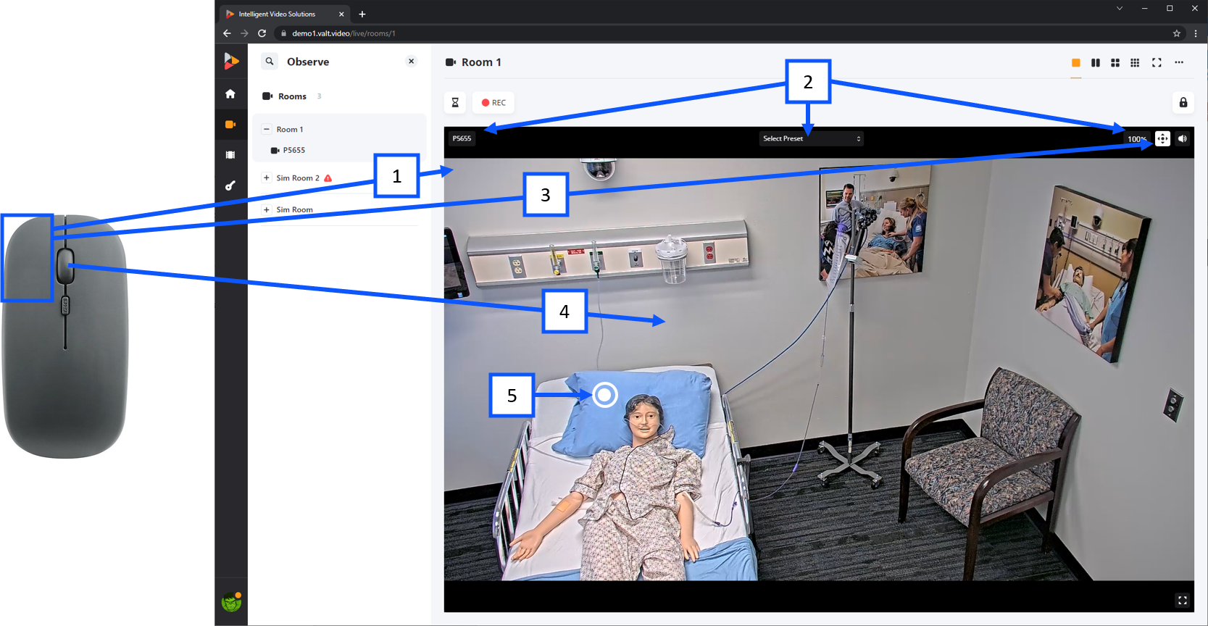
Task: Open the Review film-strip sidebar icon
Action: tap(230, 155)
